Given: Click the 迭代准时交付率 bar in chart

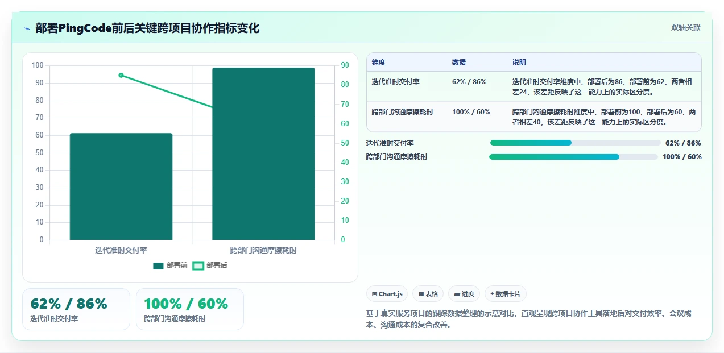Looking at the screenshot, I should pos(121,186).
